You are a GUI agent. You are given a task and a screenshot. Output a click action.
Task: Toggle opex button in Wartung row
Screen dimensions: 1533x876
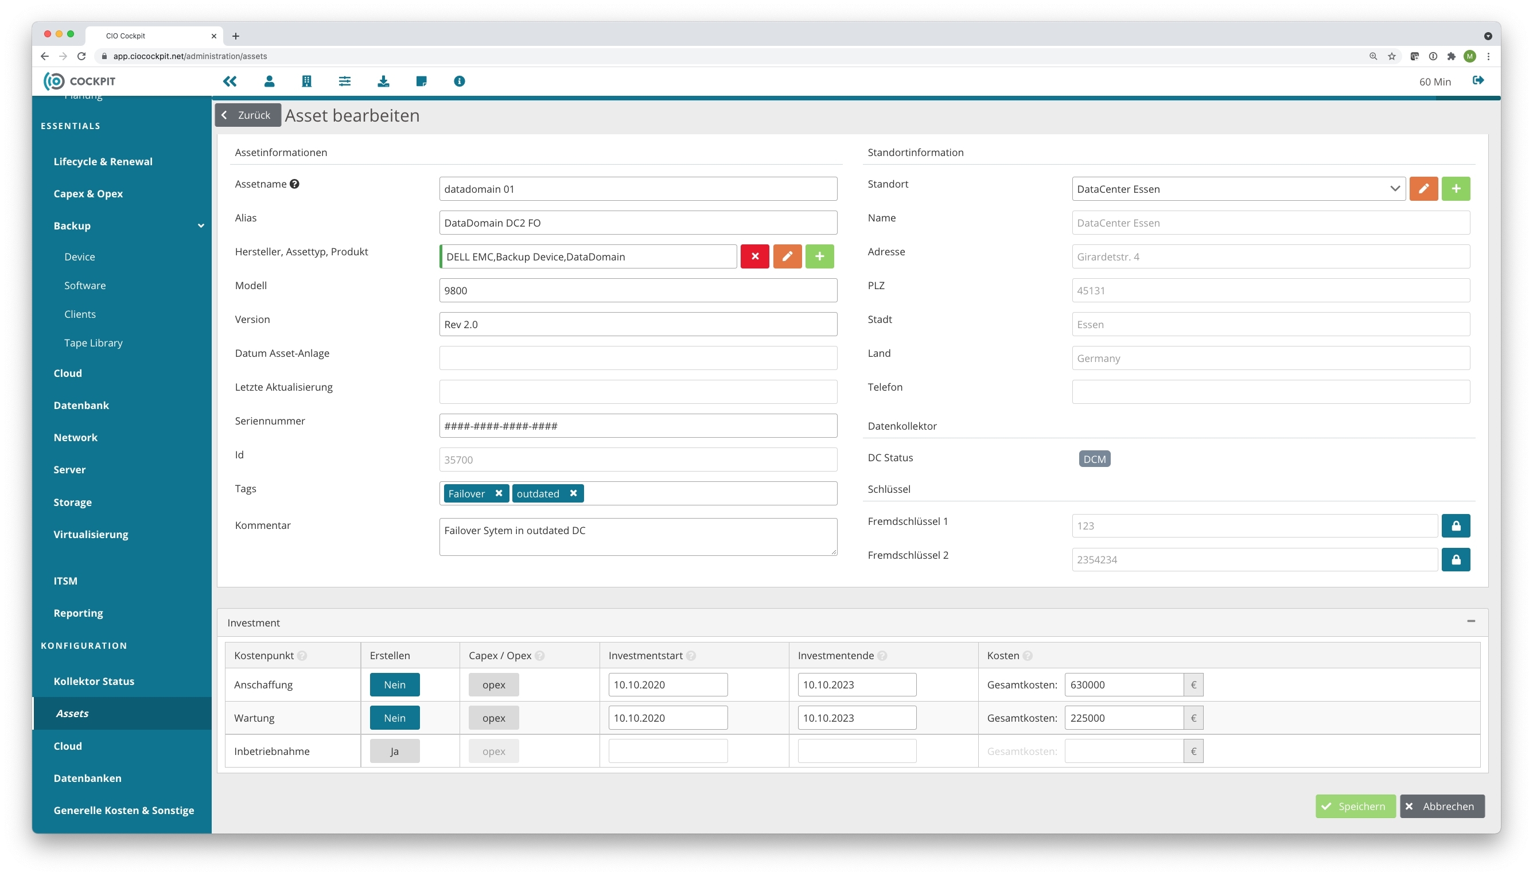pyautogui.click(x=493, y=718)
